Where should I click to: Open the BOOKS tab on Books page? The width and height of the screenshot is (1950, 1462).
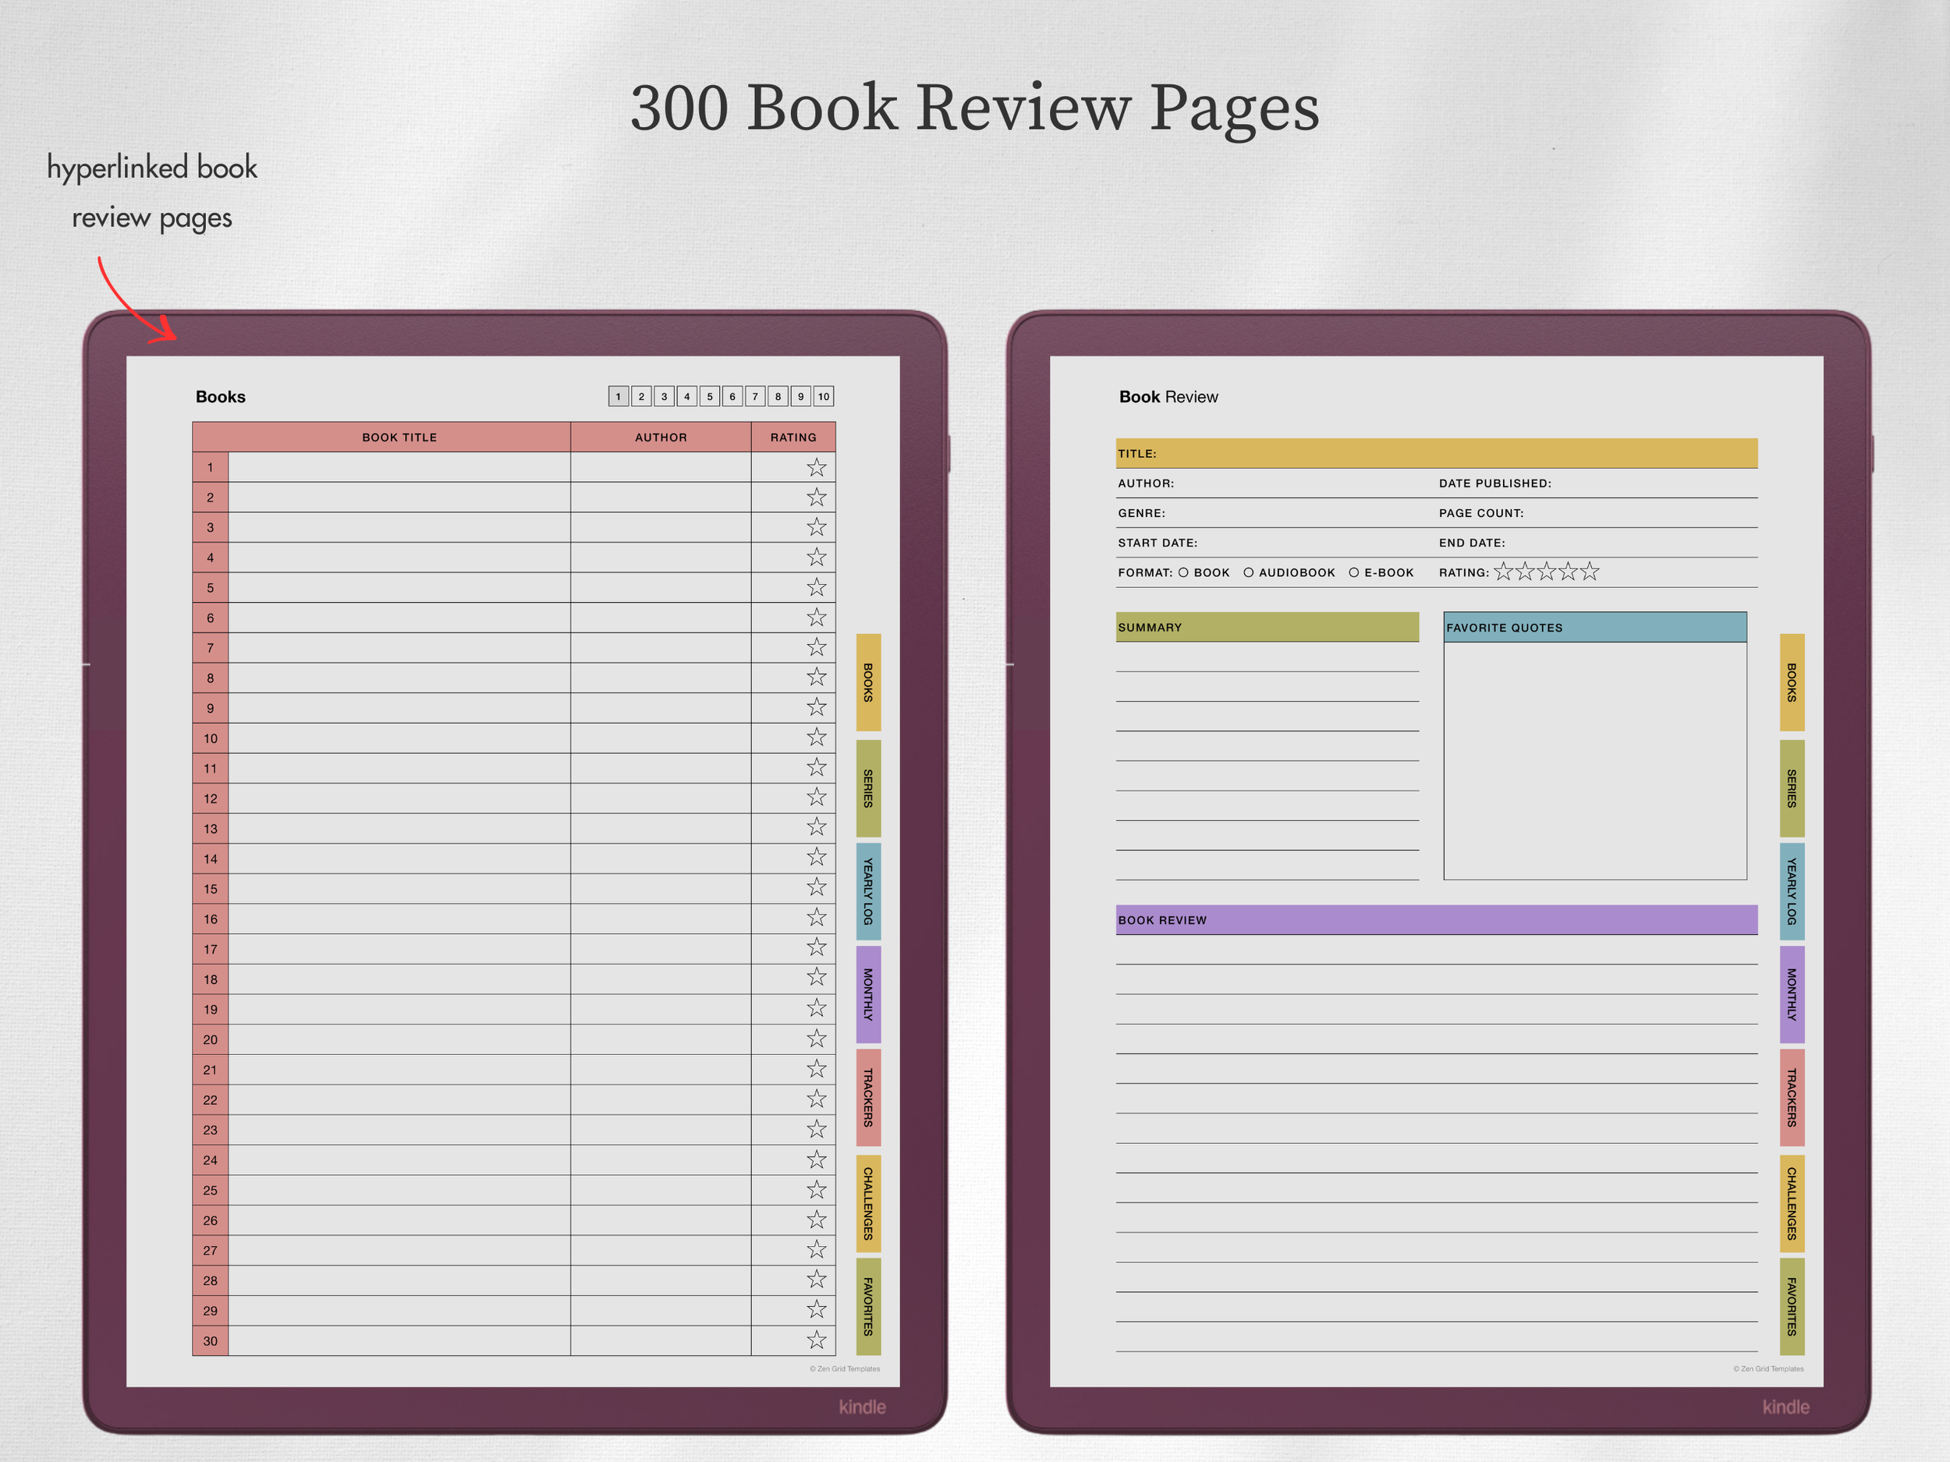point(868,682)
